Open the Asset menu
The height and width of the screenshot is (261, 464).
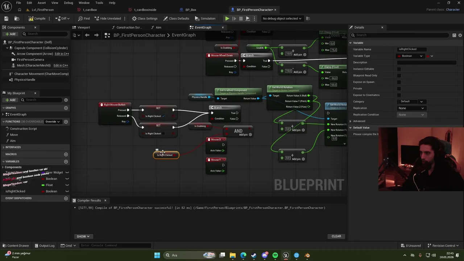(x=42, y=3)
